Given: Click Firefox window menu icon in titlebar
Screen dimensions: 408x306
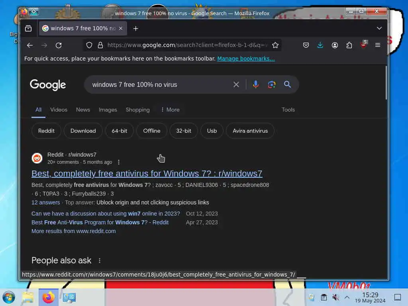Looking at the screenshot, I should click(24, 12).
